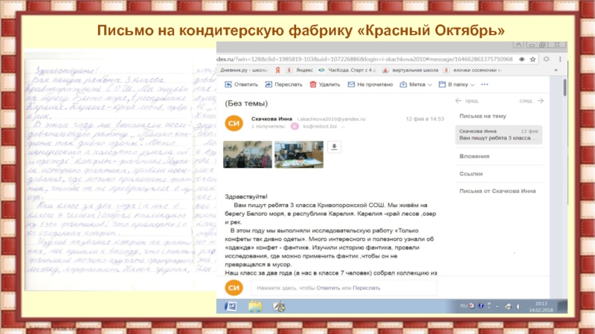This screenshot has height=334, width=595.
Task: Open the third taskbar application icon
Action: coord(279,307)
